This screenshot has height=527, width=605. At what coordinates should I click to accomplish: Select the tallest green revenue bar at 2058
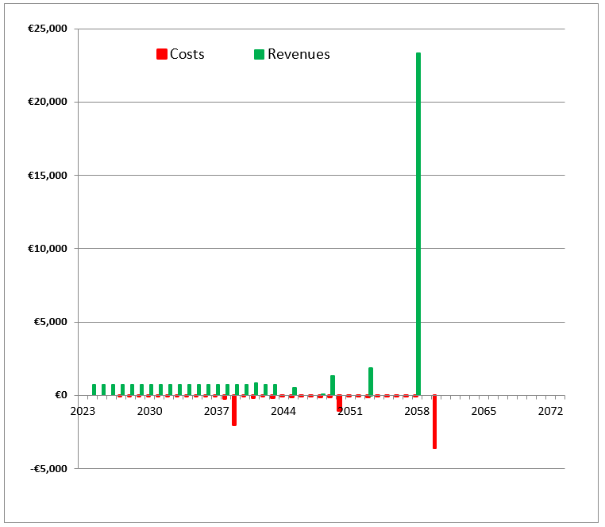(418, 224)
